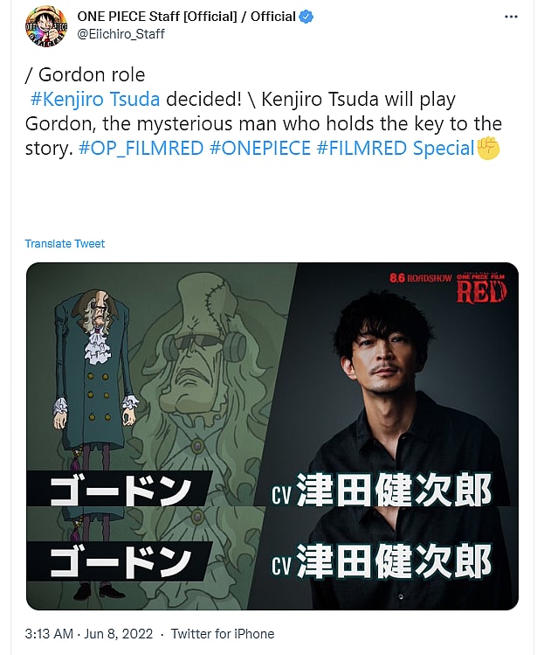Open the #Kenjiro Tsuda hashtag

click(x=95, y=100)
